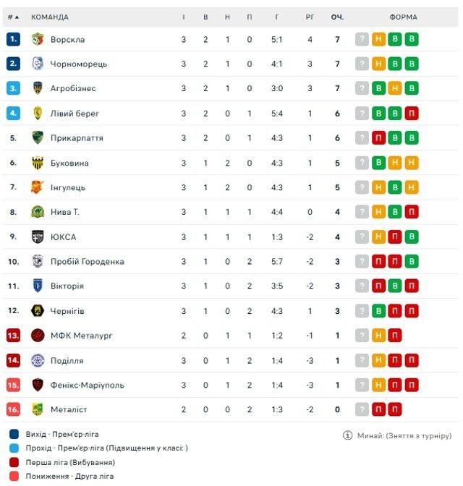Click the Інгулець team logo
This screenshot has height=486, width=463.
[x=38, y=188]
